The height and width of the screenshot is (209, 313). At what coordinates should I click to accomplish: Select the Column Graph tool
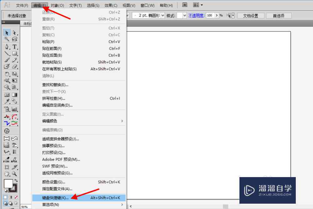tap(15, 109)
